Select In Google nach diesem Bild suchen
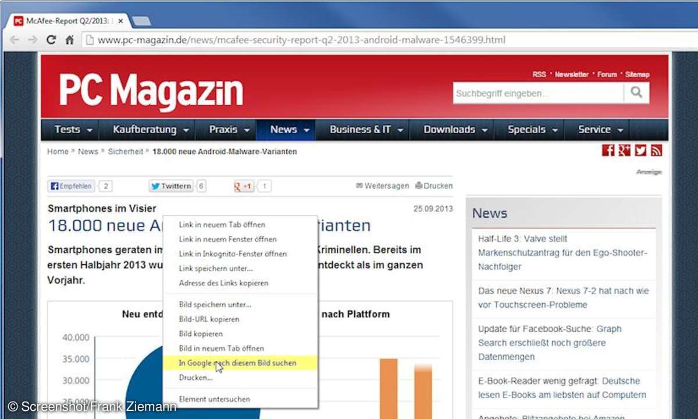This screenshot has width=698, height=419. click(240, 363)
